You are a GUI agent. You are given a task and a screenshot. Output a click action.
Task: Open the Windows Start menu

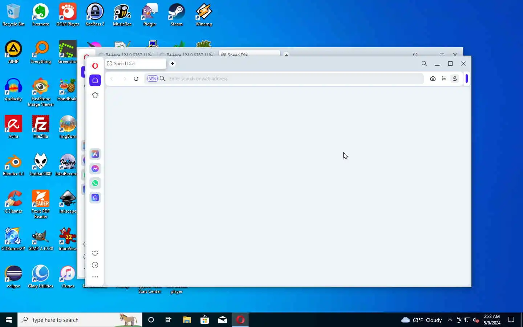9,320
